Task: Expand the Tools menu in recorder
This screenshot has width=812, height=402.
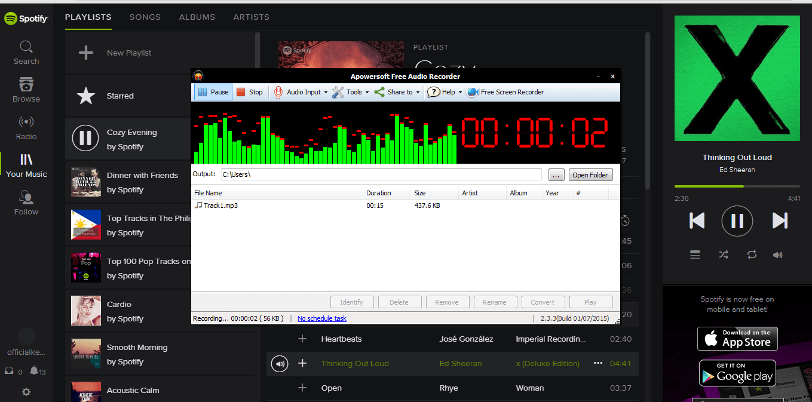Action: point(350,92)
